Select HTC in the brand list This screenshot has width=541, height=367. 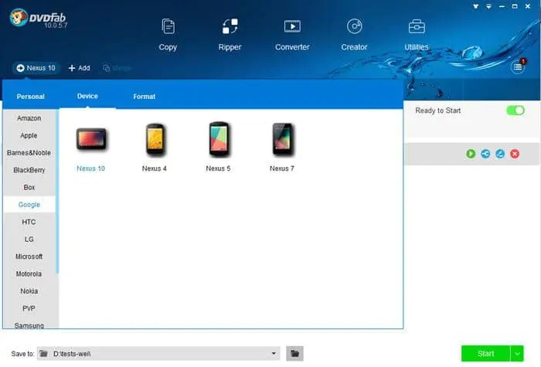click(29, 222)
